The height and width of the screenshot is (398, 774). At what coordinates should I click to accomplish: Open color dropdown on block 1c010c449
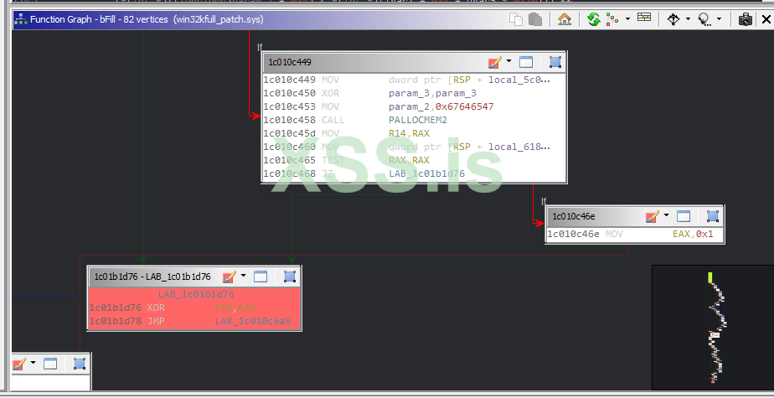(508, 62)
